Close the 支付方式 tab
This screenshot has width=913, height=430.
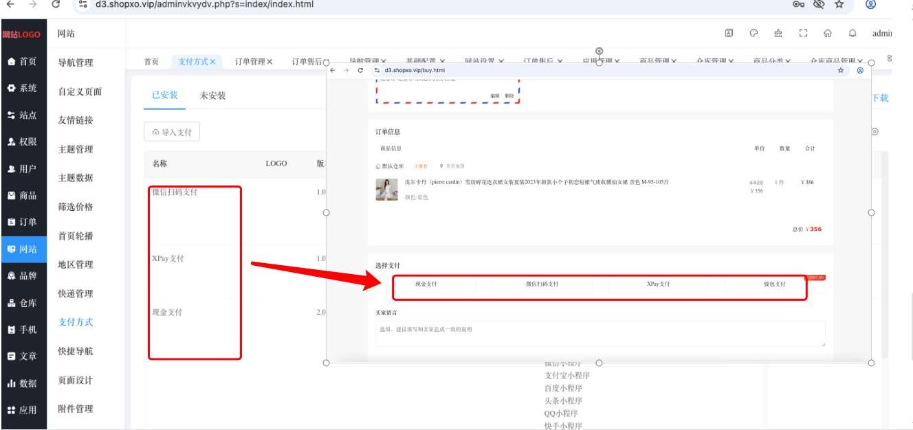coord(212,62)
